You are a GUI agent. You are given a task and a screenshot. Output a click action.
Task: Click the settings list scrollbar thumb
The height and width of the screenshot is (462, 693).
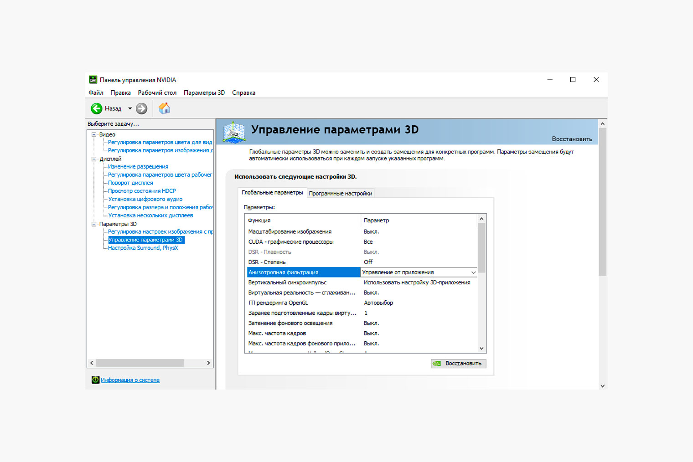coord(481,248)
